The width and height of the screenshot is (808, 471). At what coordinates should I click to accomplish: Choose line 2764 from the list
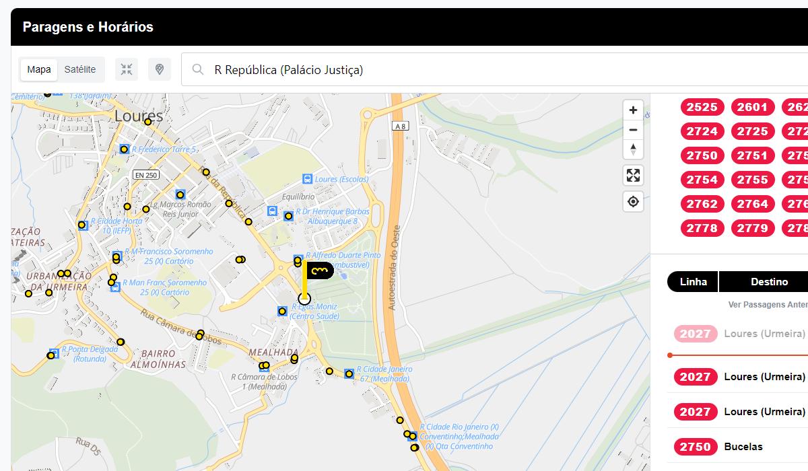coord(751,204)
